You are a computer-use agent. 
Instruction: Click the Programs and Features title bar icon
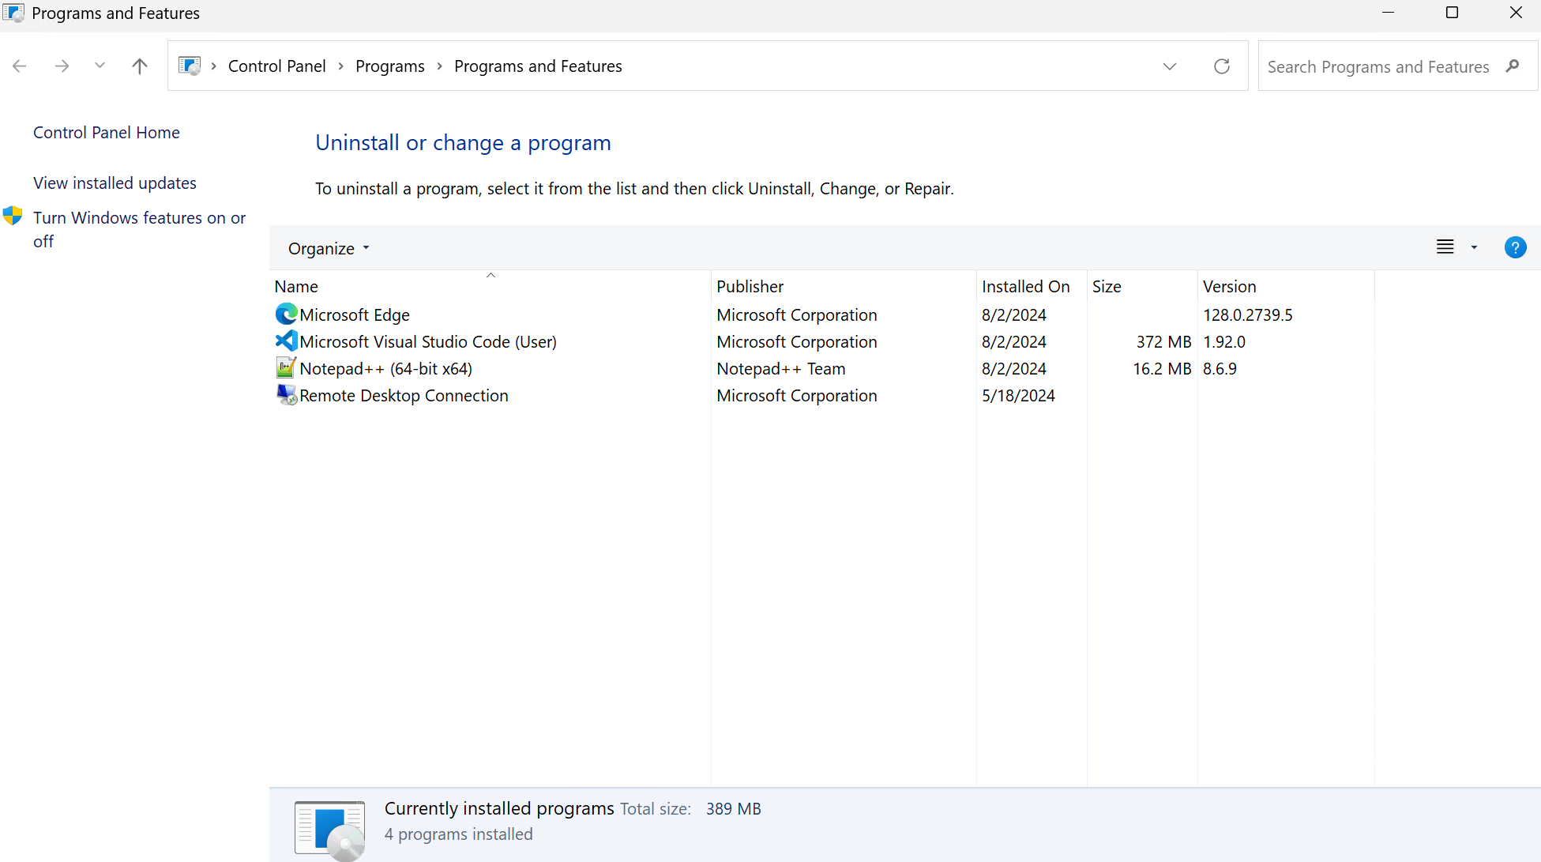[13, 13]
